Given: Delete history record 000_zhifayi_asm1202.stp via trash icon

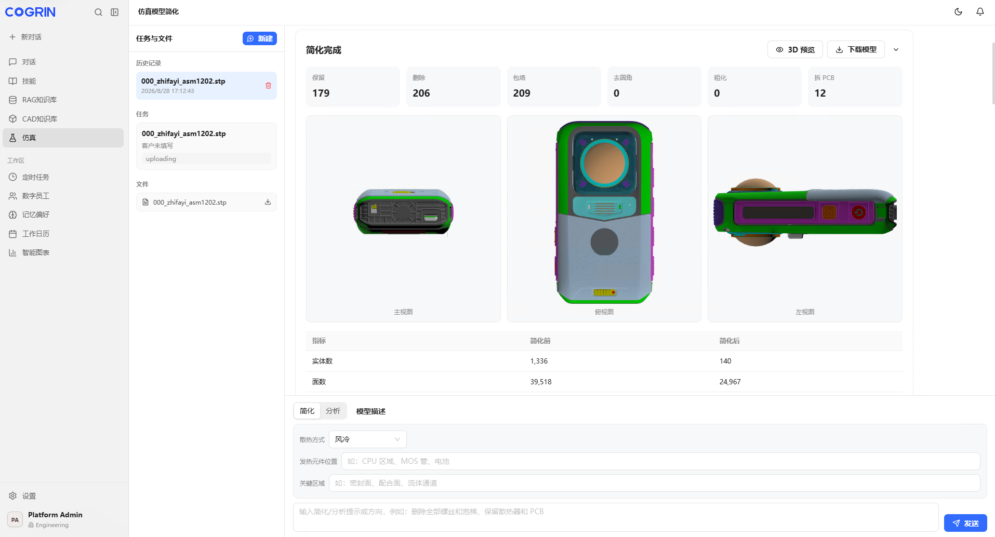Looking at the screenshot, I should [268, 86].
